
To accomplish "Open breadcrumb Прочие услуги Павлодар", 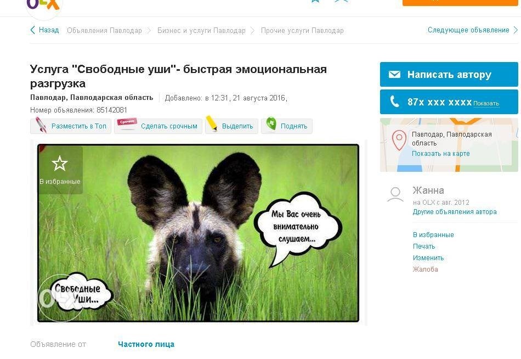I will tap(302, 31).
